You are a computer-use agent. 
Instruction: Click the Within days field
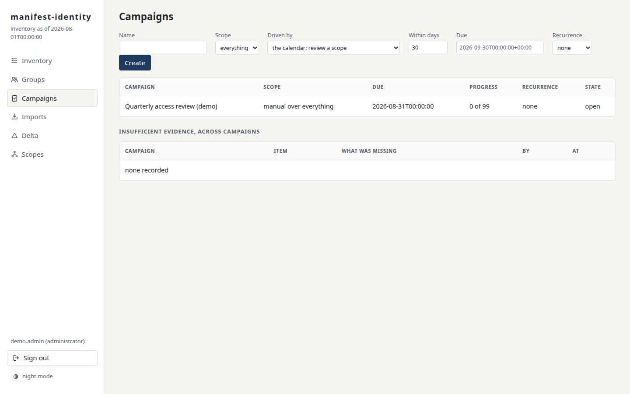click(x=428, y=47)
